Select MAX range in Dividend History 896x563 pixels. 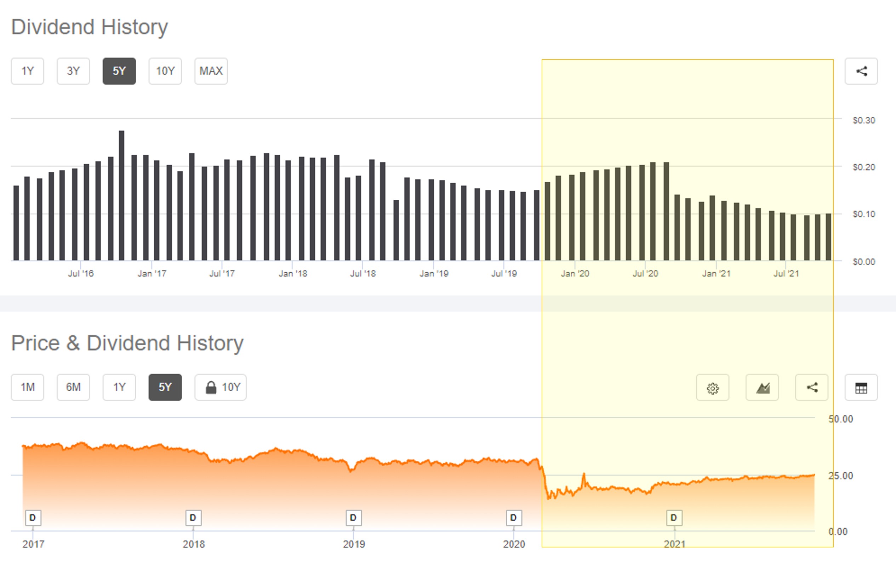coord(211,71)
